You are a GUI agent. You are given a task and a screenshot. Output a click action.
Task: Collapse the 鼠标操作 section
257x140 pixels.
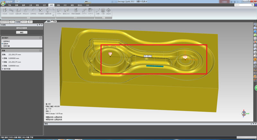coord(41,37)
